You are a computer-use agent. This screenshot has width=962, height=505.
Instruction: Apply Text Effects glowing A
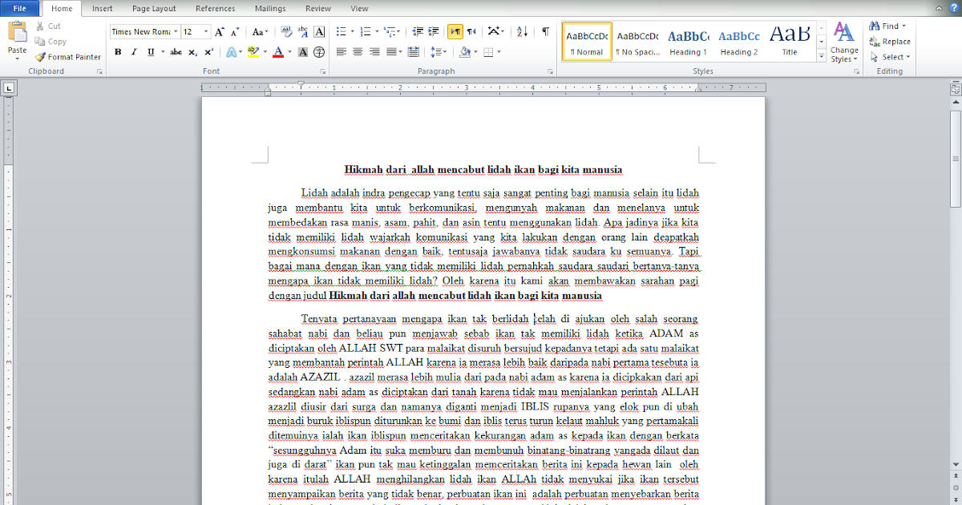pyautogui.click(x=232, y=52)
